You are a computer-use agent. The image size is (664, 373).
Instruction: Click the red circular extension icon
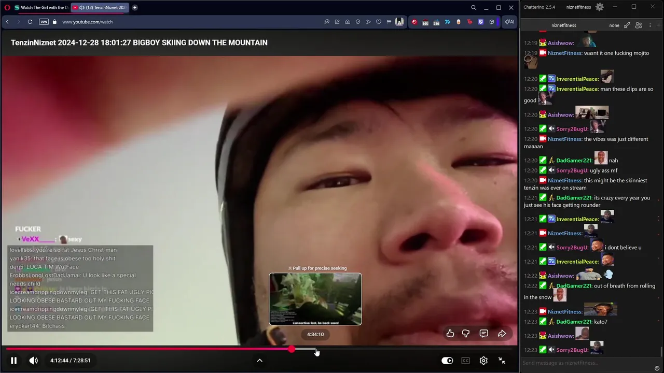point(414,22)
